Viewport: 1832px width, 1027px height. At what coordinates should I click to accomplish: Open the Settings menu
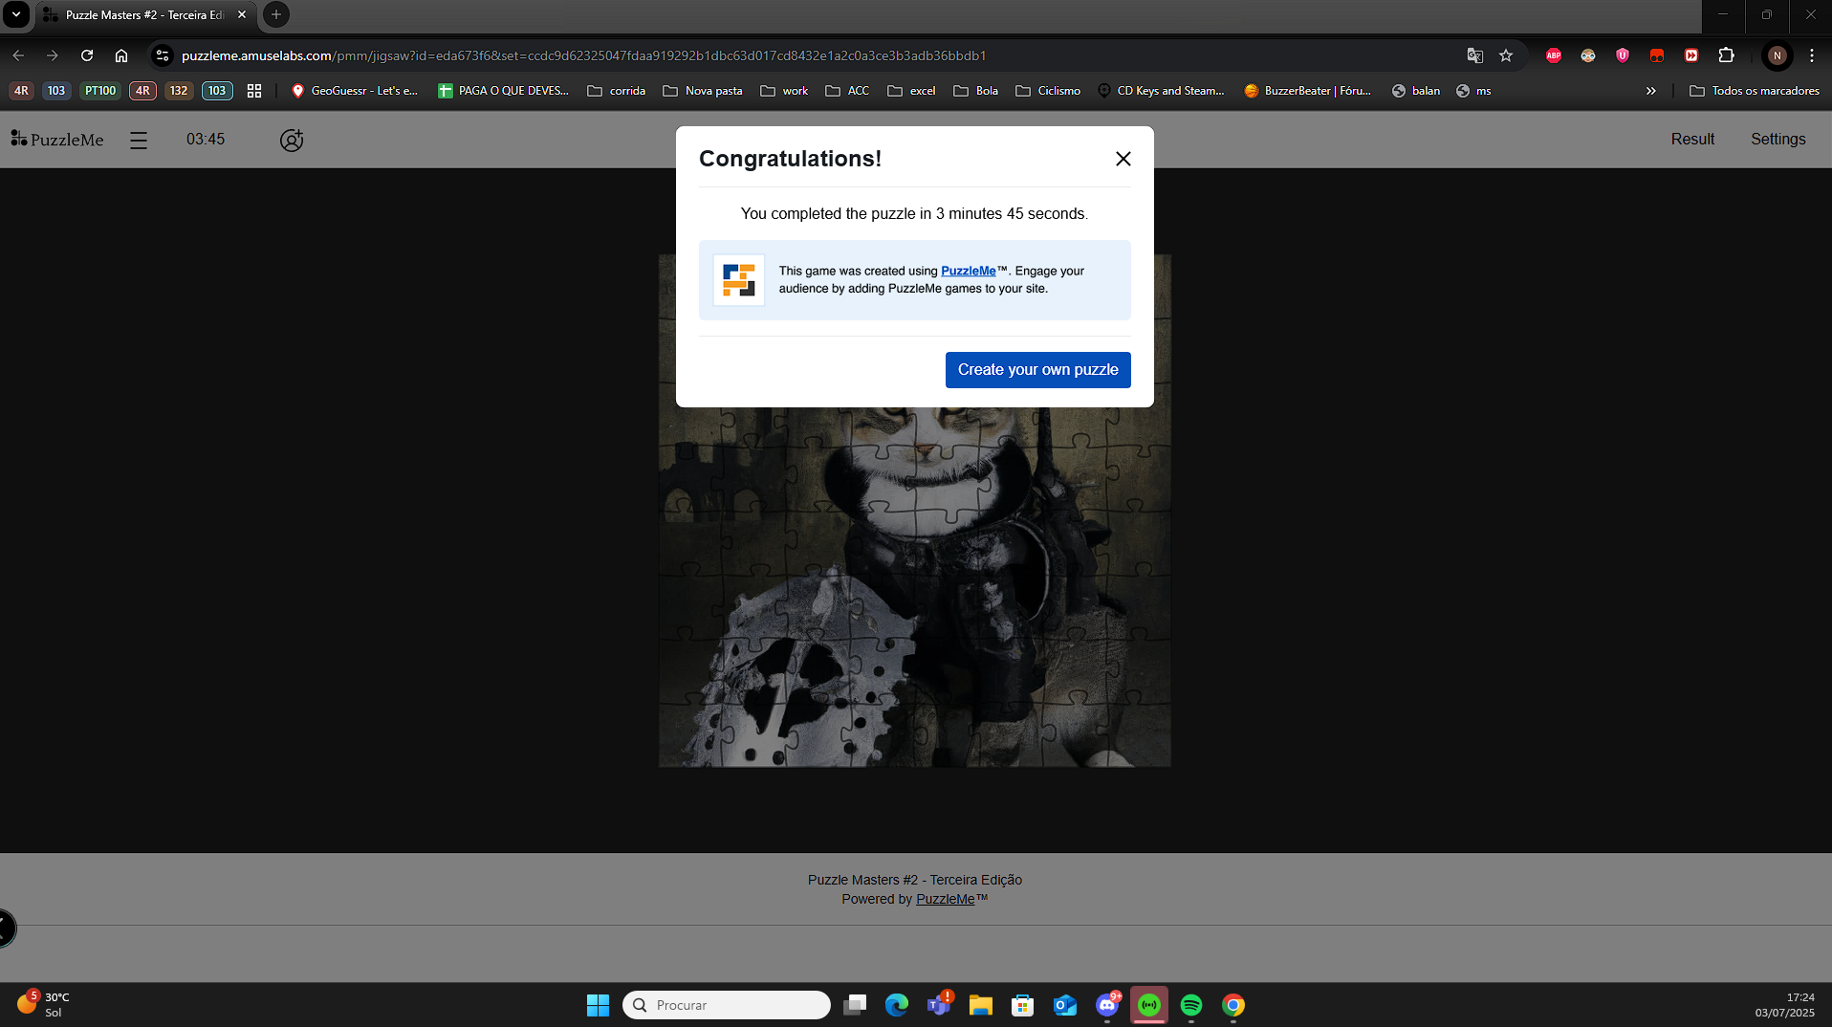[1777, 139]
